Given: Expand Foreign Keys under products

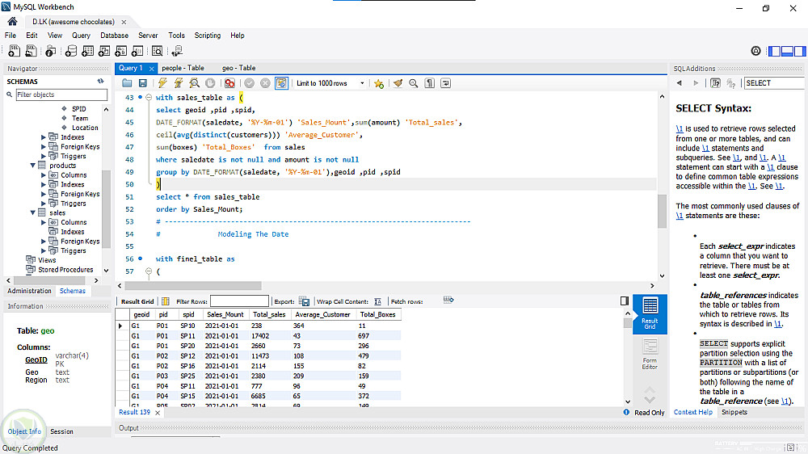Looking at the screenshot, I should pyautogui.click(x=44, y=194).
